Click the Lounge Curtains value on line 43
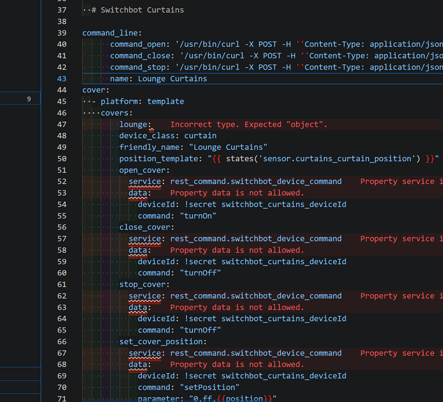The width and height of the screenshot is (443, 402). [x=172, y=79]
